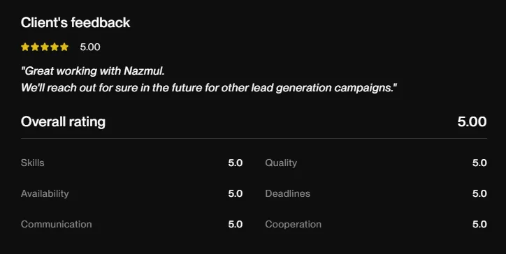This screenshot has width=506, height=254.
Task: Select the Overall rating label
Action: [x=63, y=122]
